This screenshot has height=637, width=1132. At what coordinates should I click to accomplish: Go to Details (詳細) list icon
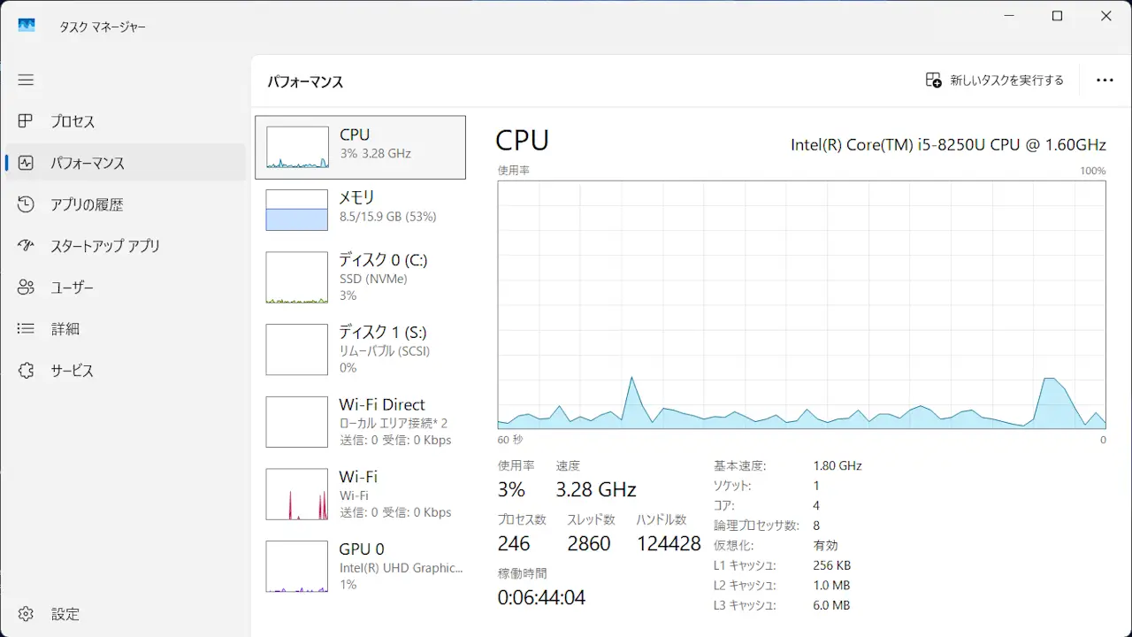click(x=26, y=329)
